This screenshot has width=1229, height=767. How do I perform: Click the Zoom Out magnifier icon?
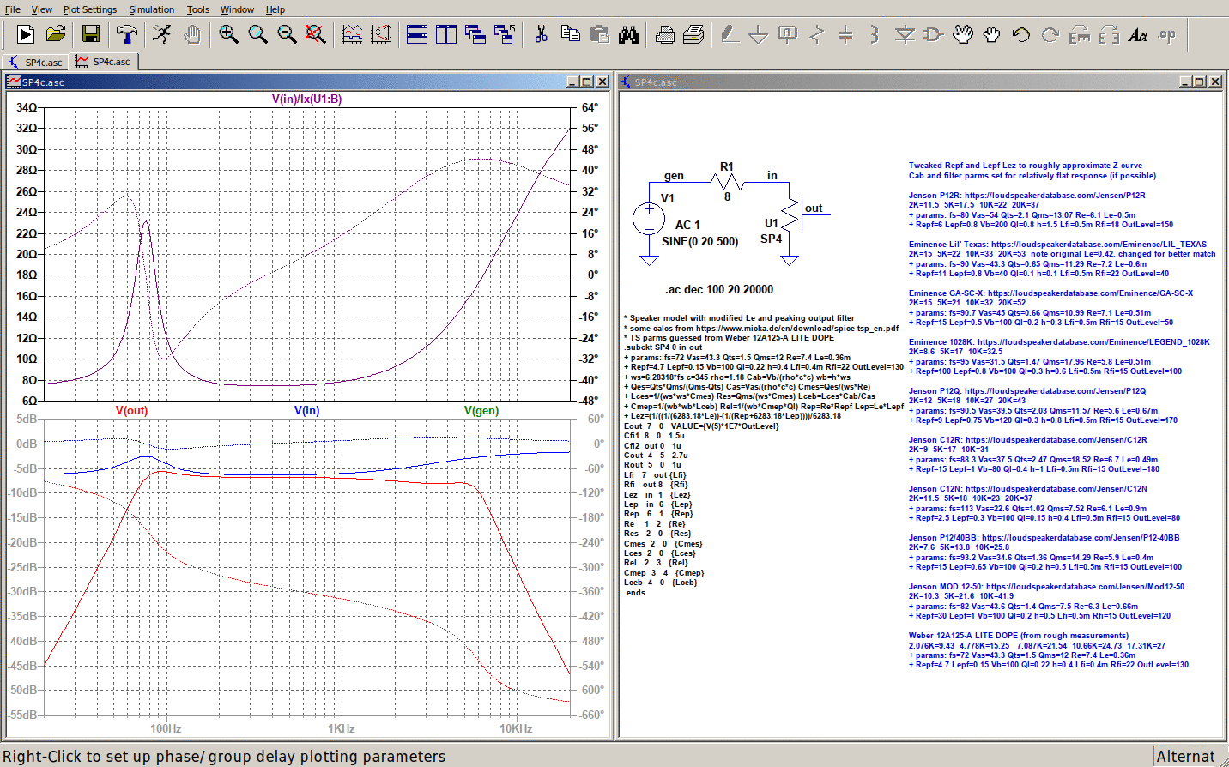287,34
